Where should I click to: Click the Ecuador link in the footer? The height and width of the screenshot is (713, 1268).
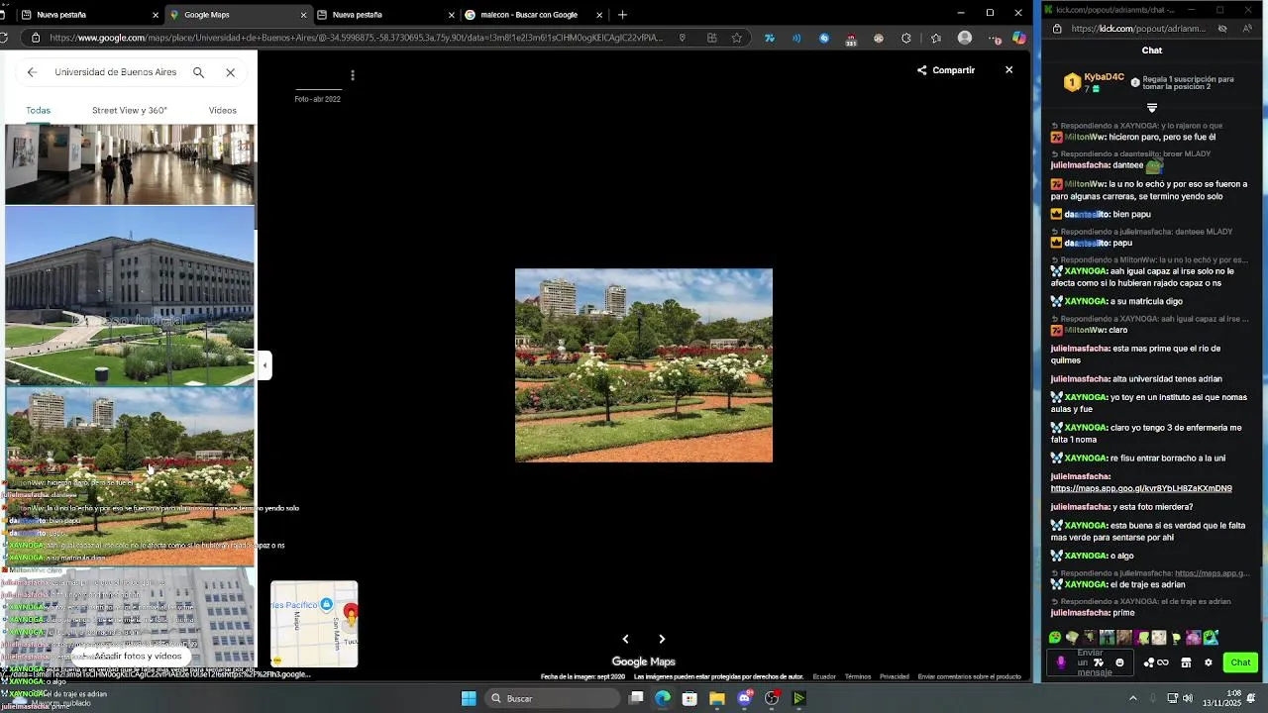pyautogui.click(x=824, y=677)
